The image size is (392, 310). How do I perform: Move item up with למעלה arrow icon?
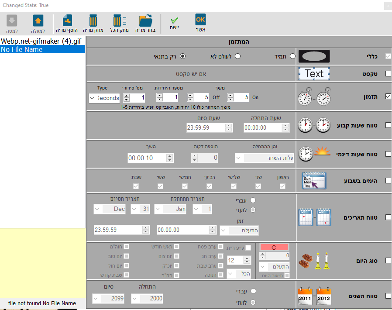(38, 23)
